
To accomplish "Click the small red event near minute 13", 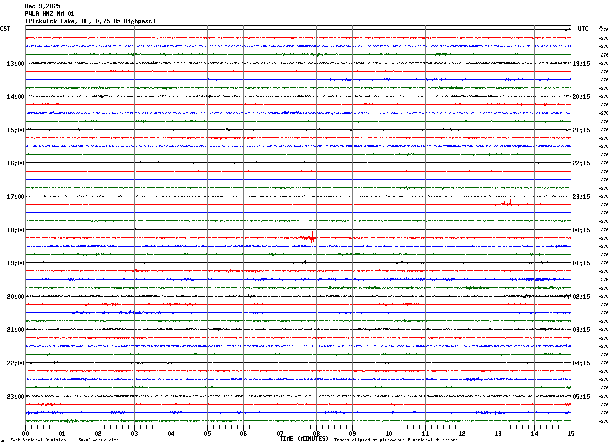I will point(509,203).
